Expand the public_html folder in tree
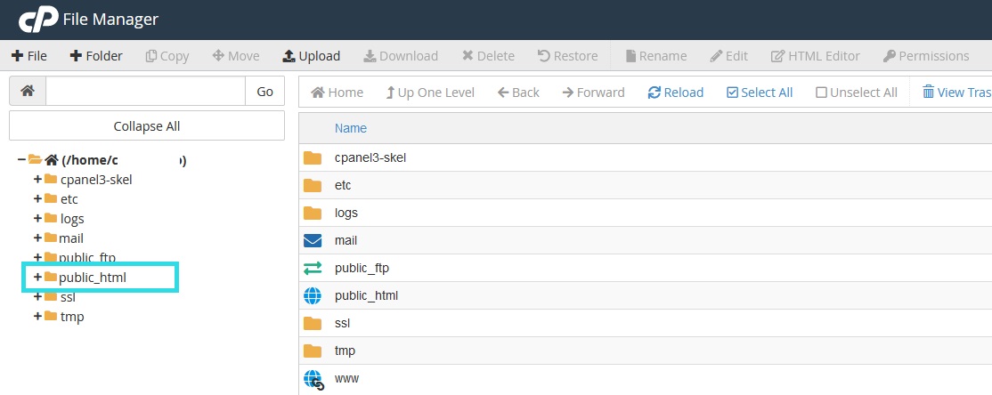The image size is (992, 395). coord(37,278)
